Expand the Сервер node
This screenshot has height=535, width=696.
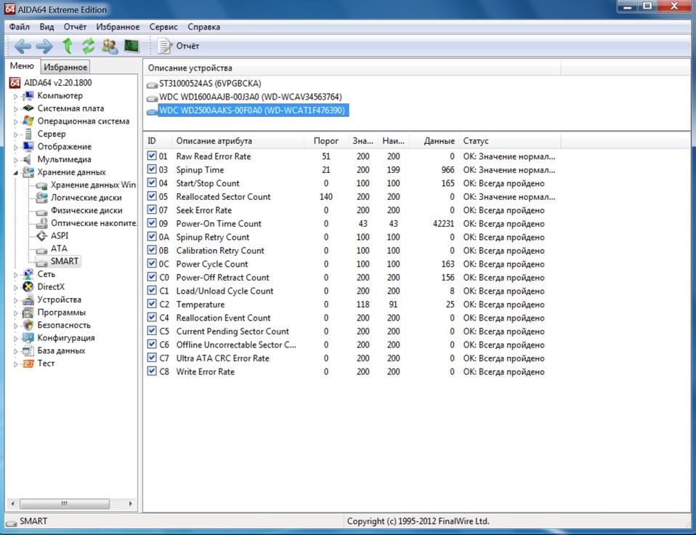coord(15,134)
